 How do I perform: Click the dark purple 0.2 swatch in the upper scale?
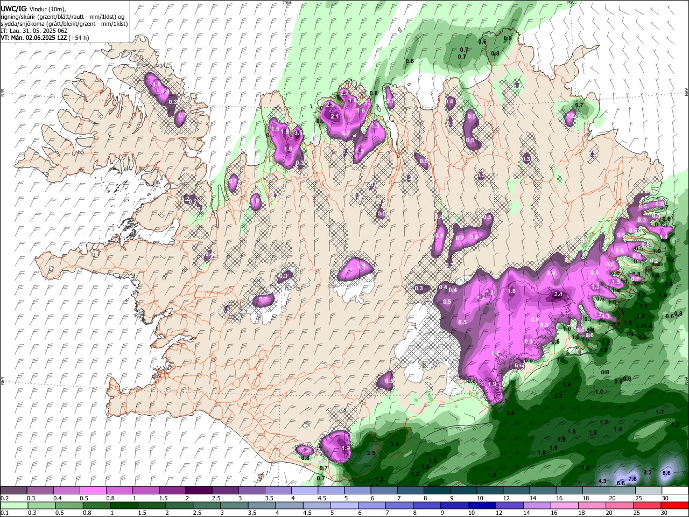point(14,491)
